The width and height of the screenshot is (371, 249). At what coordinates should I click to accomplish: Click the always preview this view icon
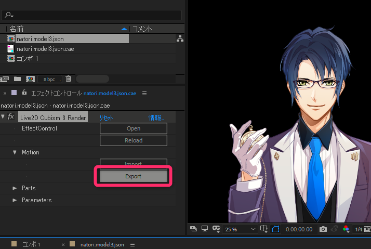coord(193,229)
